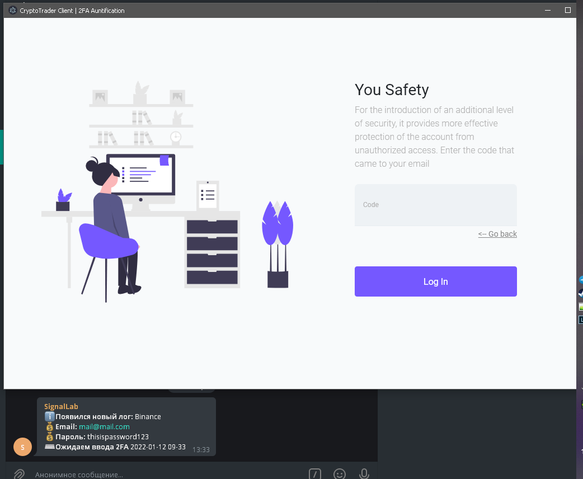
Task: Open the bot commands slash icon
Action: pyautogui.click(x=315, y=474)
